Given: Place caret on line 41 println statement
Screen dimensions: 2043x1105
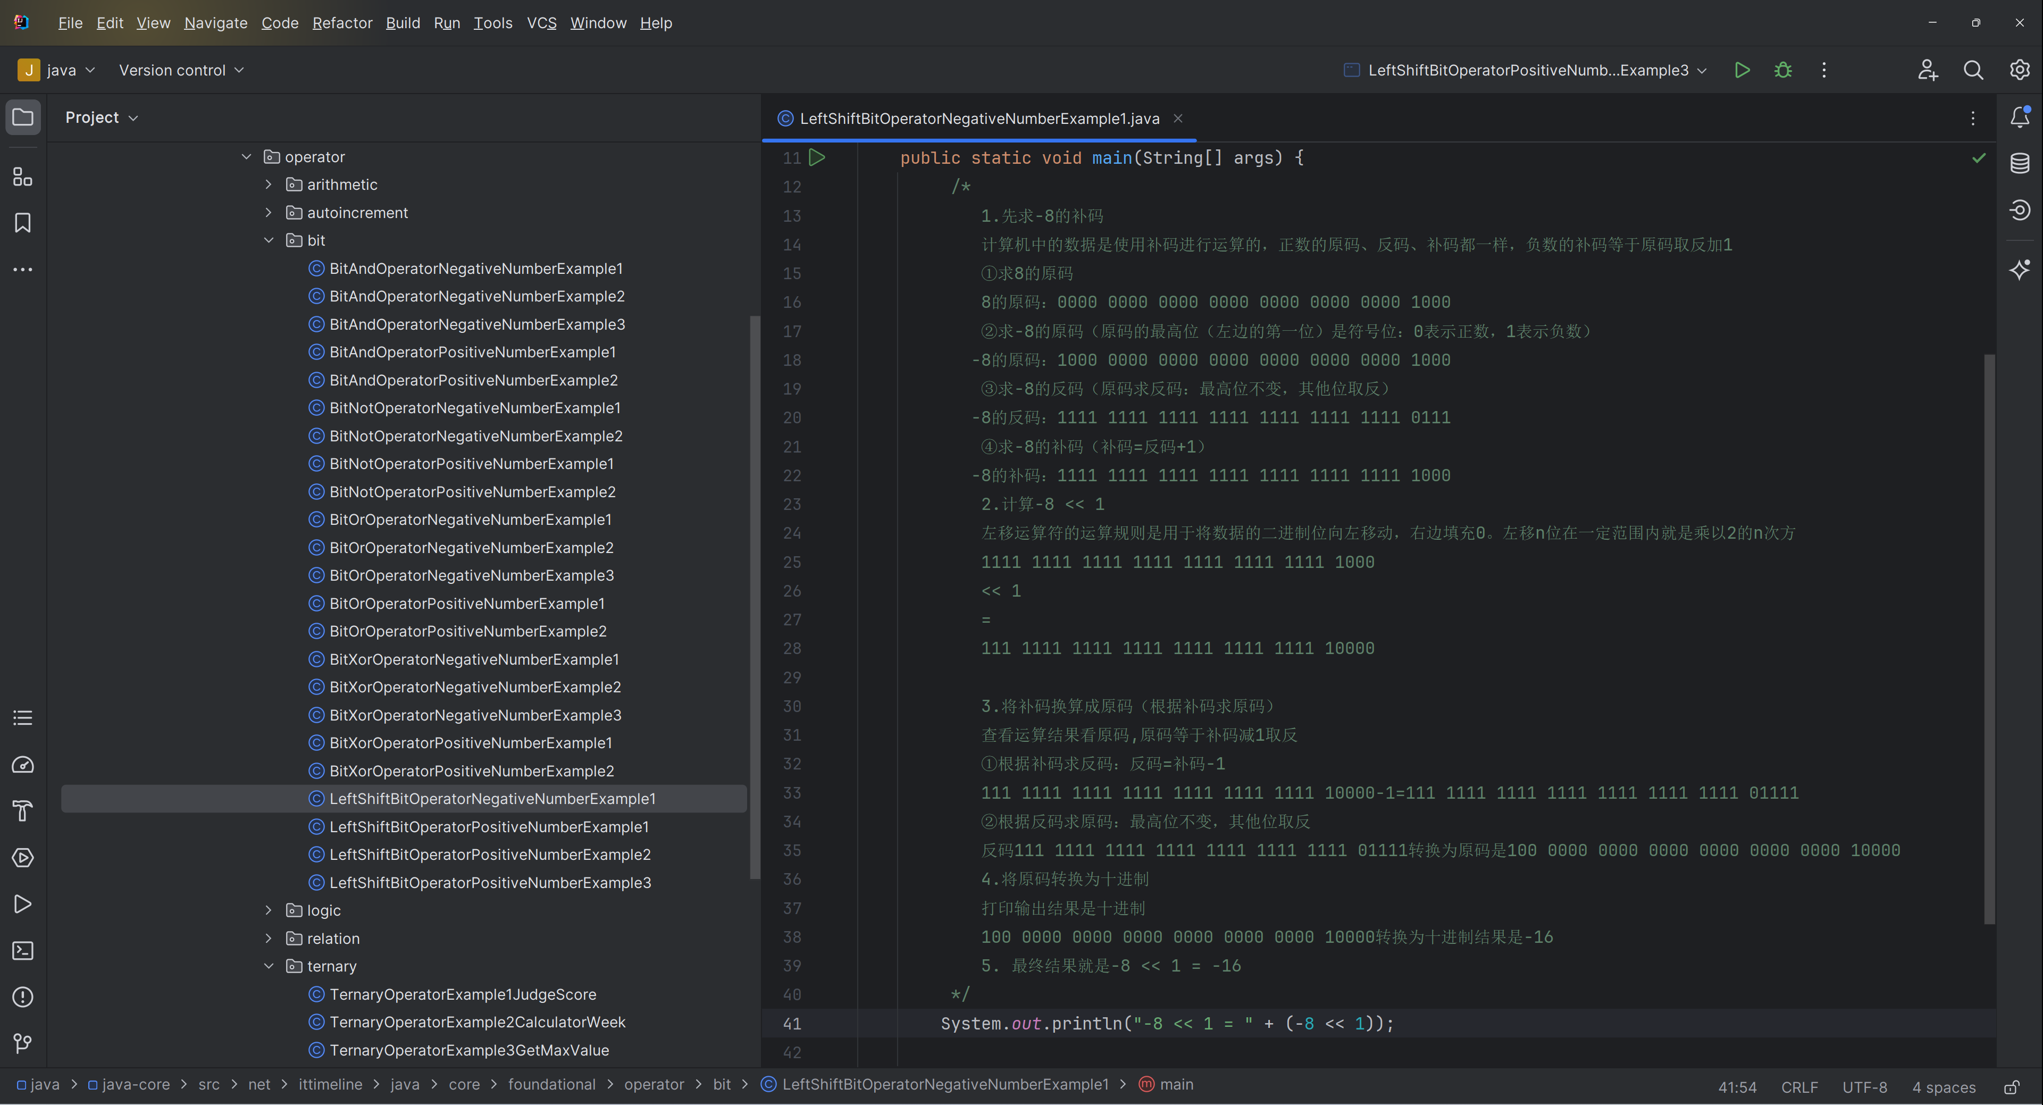Looking at the screenshot, I should coord(1167,1023).
